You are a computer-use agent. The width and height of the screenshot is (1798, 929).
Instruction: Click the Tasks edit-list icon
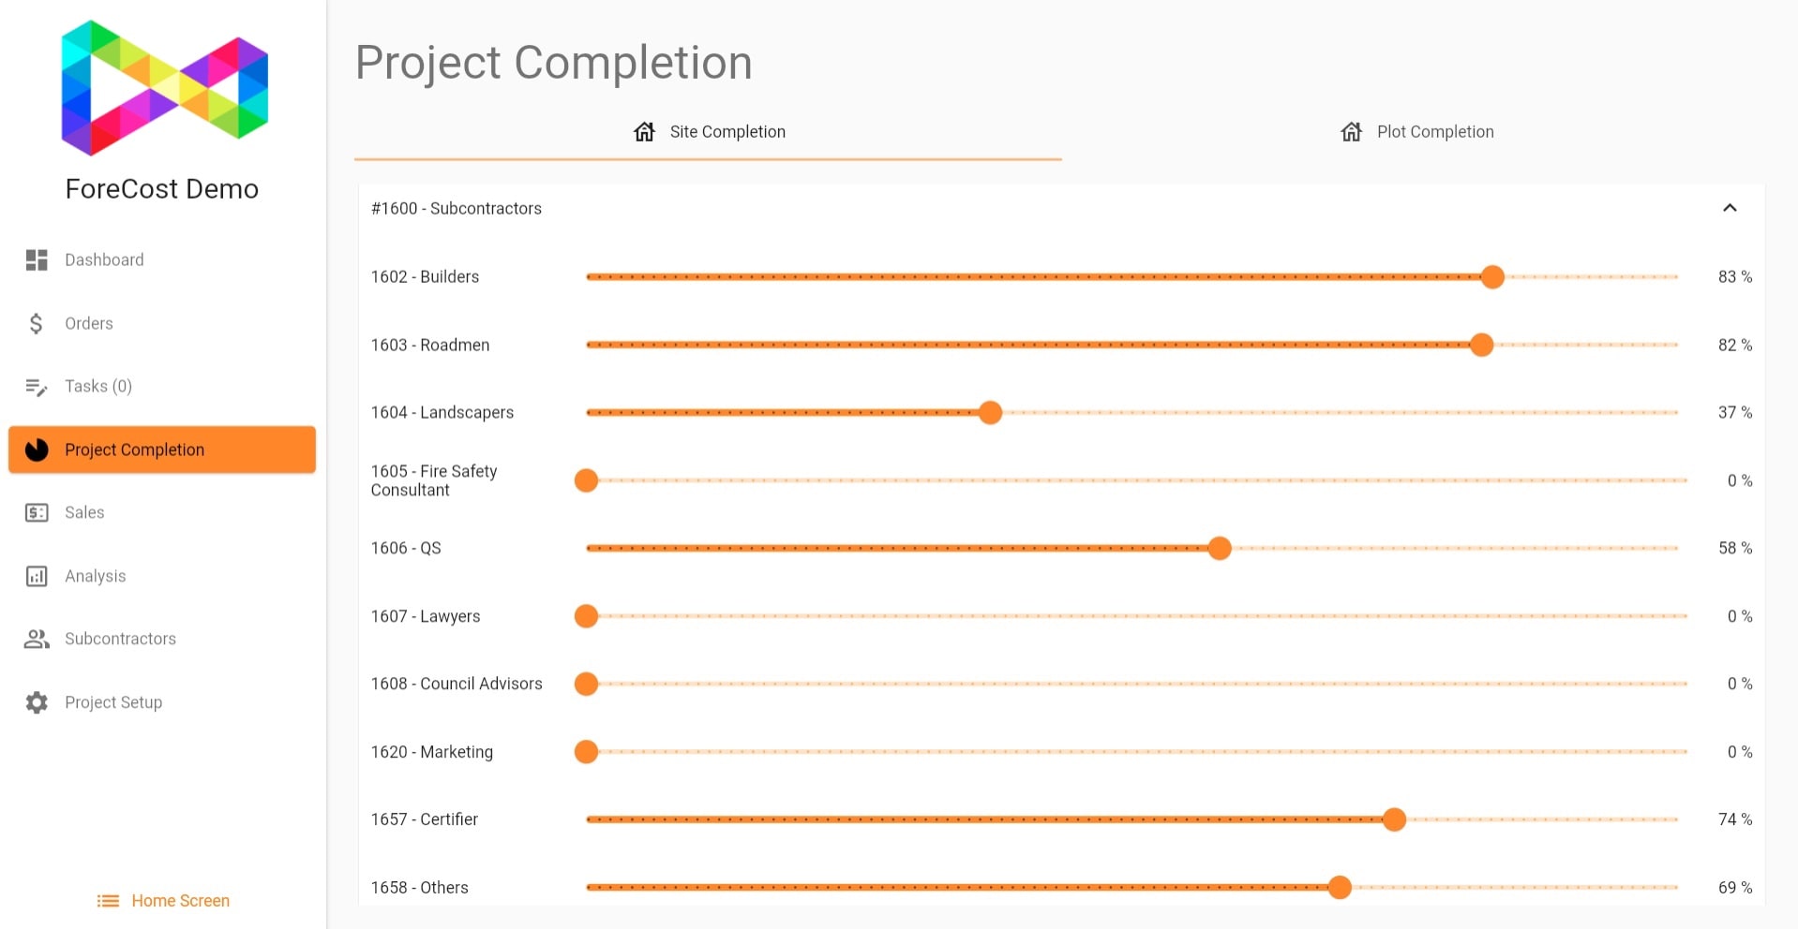37,387
